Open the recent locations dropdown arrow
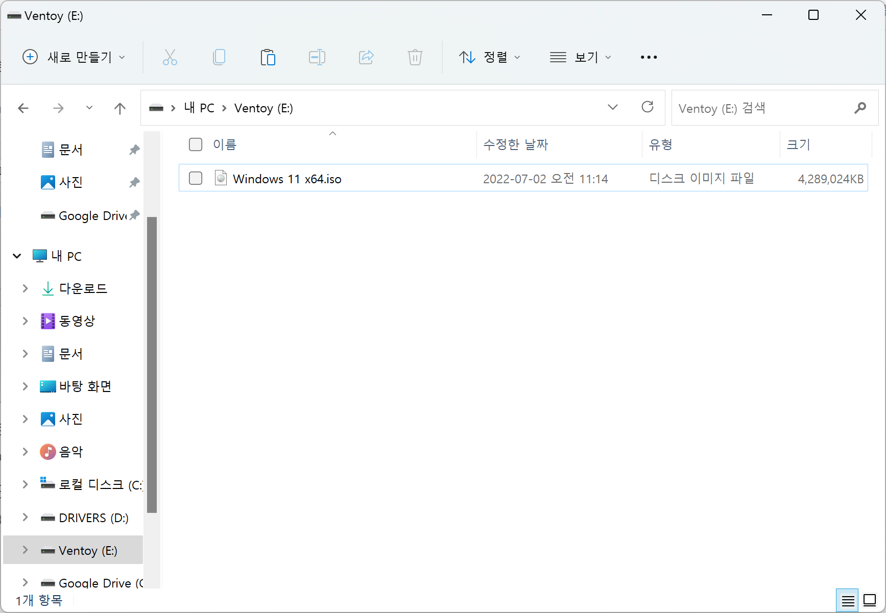 [x=89, y=108]
